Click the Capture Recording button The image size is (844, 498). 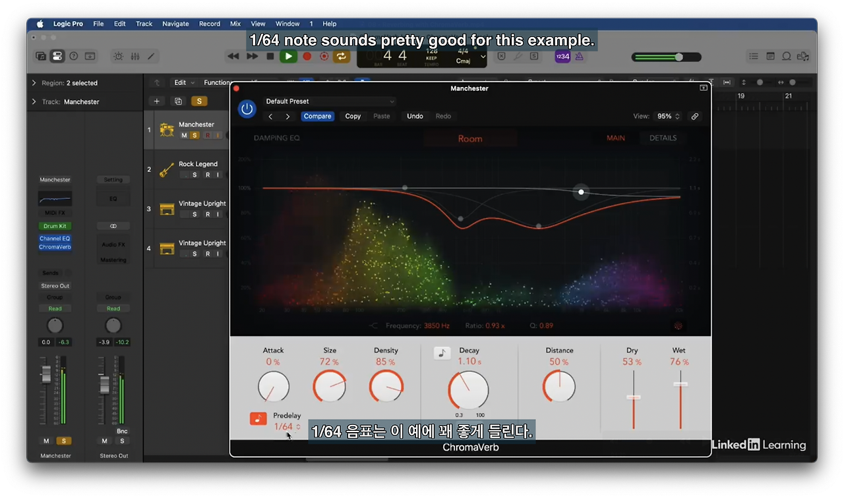coord(324,57)
